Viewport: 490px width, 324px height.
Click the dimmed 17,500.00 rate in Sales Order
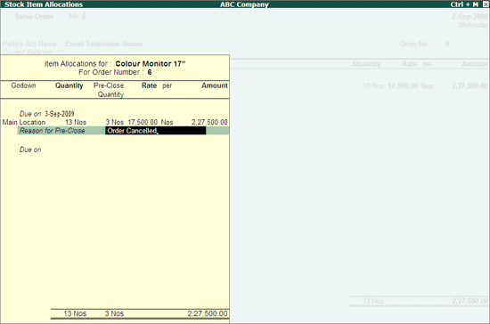pyautogui.click(x=403, y=85)
